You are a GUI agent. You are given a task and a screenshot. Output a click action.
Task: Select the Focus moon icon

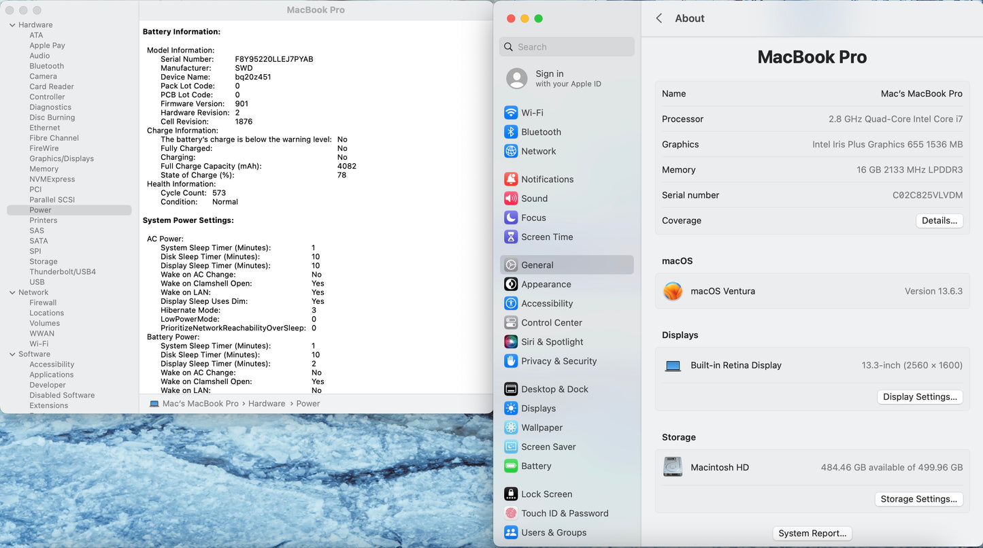coord(511,218)
